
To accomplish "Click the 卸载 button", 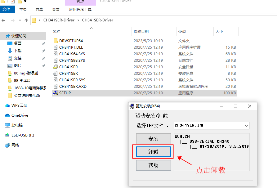I will click(154, 152).
